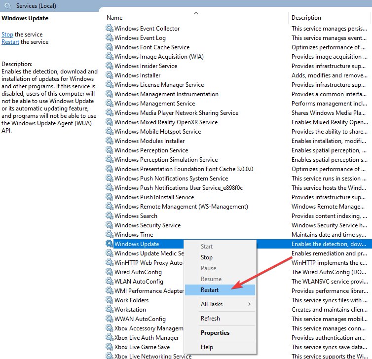Image resolution: width=372 pixels, height=359 pixels.
Task: Choose Restart in the context menu
Action: tap(220, 290)
